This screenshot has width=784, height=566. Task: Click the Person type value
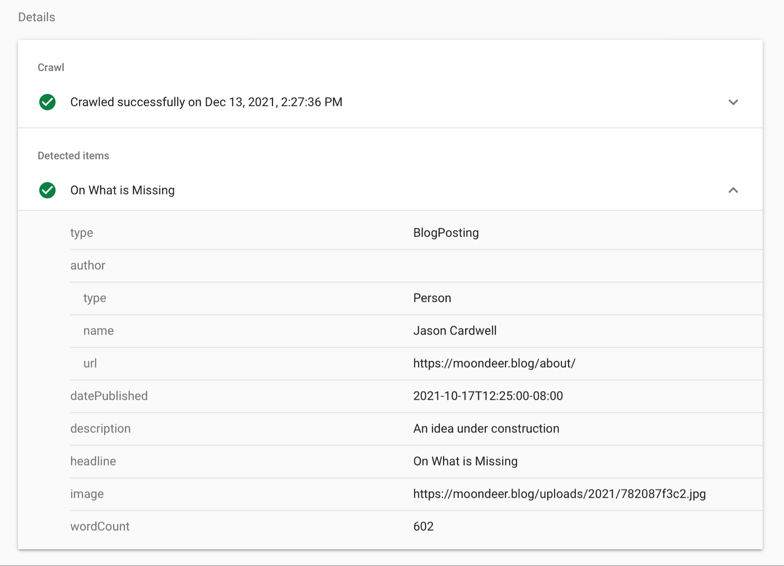[432, 298]
